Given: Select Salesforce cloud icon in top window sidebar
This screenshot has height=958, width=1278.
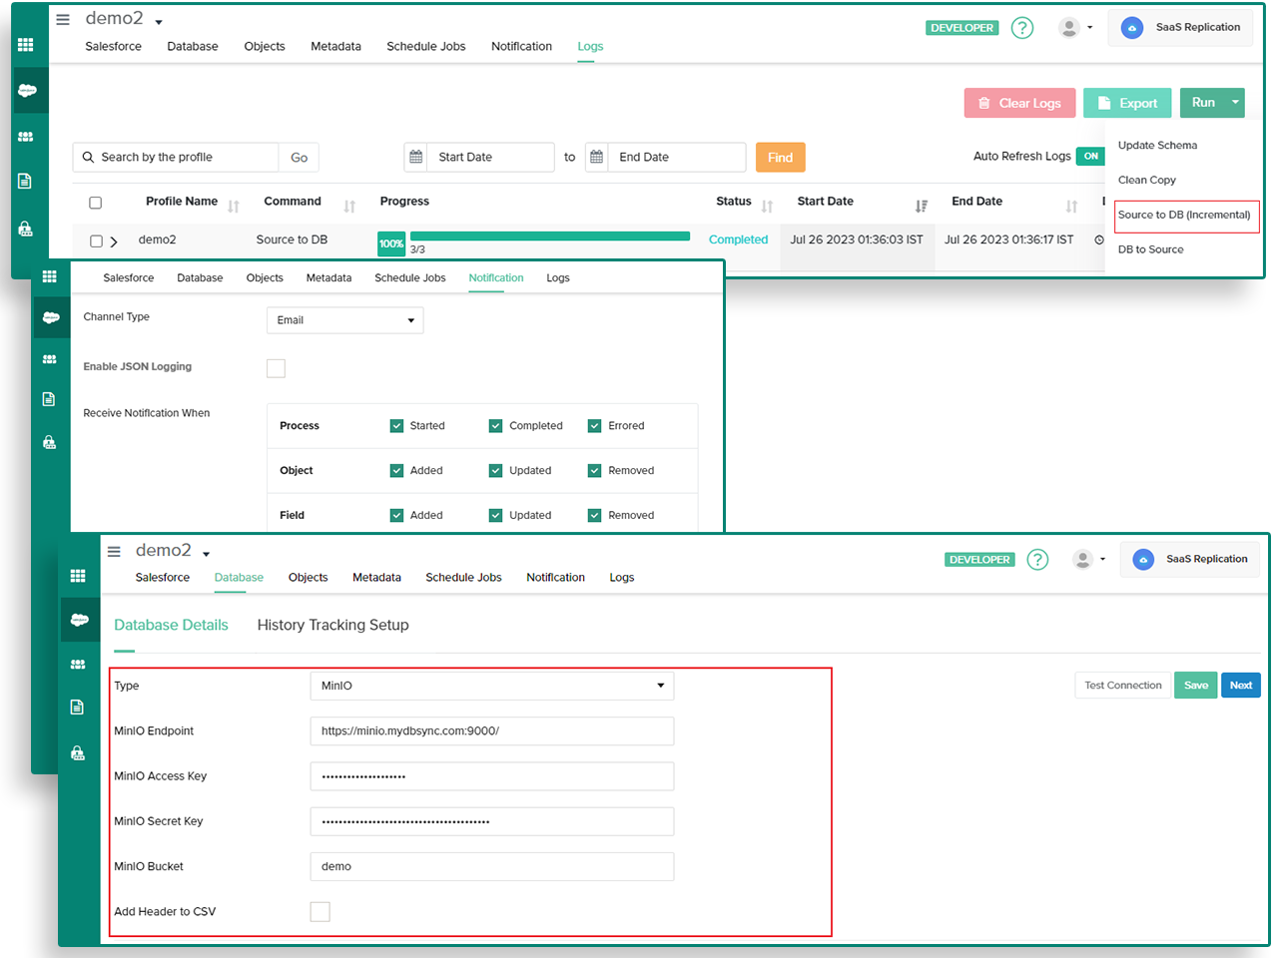Looking at the screenshot, I should (x=27, y=91).
